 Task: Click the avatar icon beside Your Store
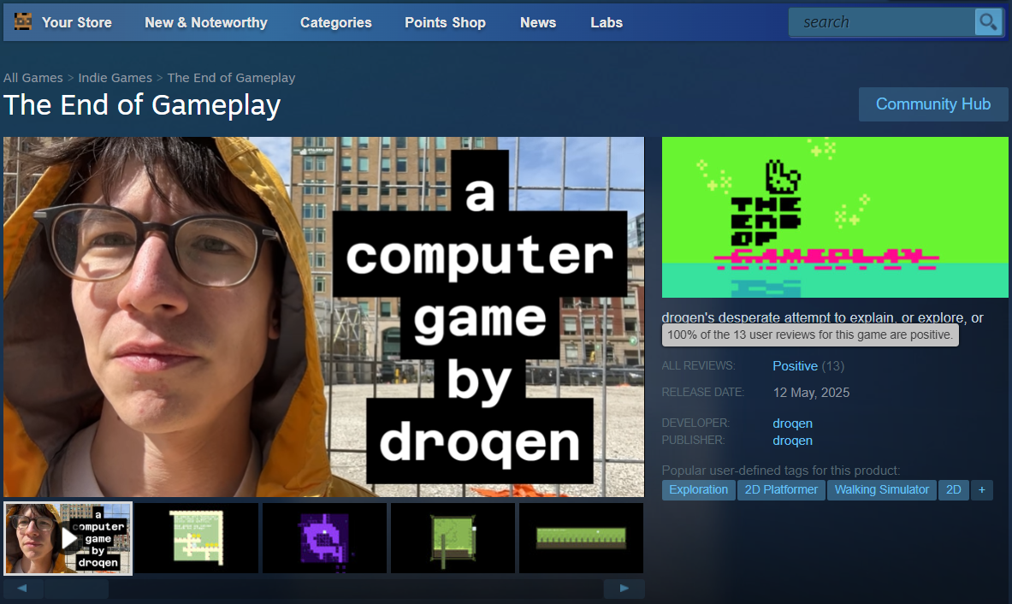point(23,22)
